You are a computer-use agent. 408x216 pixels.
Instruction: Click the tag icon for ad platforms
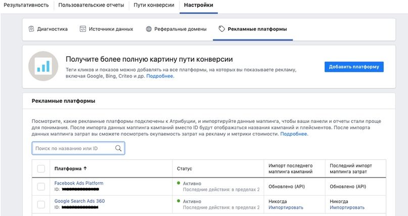[x=221, y=29]
